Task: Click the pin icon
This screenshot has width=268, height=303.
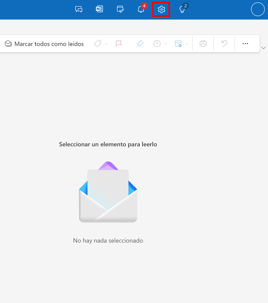Action: (x=140, y=43)
